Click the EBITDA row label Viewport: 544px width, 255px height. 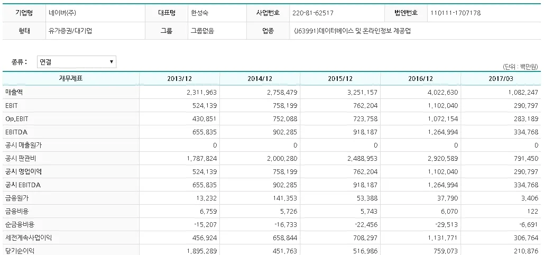16,132
